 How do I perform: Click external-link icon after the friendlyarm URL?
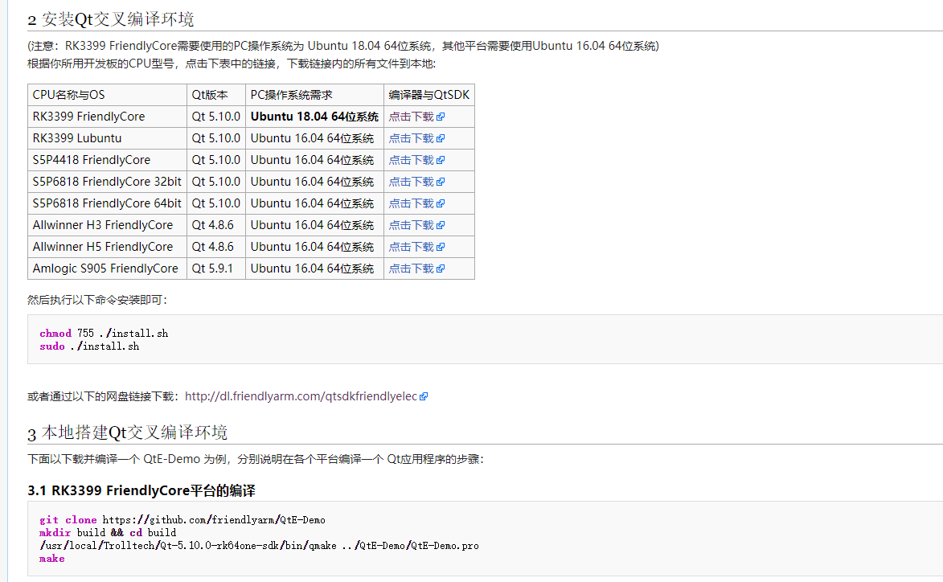(x=424, y=396)
